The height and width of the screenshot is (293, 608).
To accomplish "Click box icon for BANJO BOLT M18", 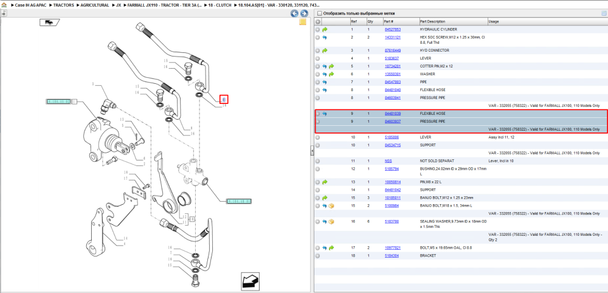I will pyautogui.click(x=331, y=206).
